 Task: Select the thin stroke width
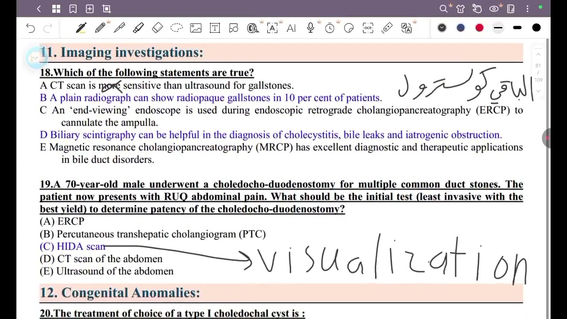498,28
